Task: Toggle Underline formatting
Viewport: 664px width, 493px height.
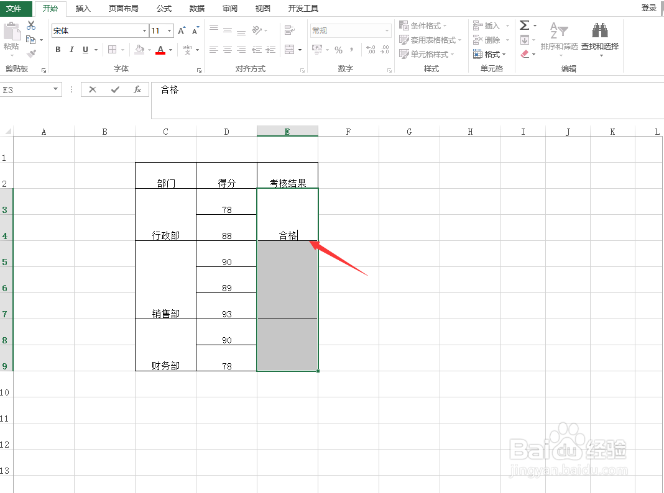Action: [x=86, y=50]
